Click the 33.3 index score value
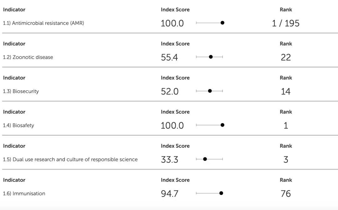Image resolution: width=338 pixels, height=210 pixels. tap(169, 160)
